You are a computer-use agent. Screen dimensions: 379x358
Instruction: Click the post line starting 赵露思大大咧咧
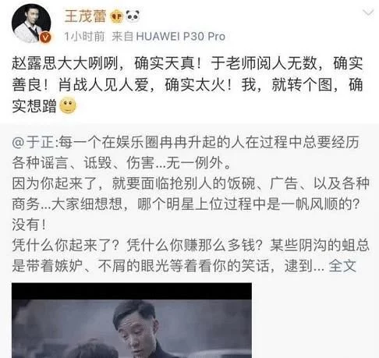tap(187, 63)
